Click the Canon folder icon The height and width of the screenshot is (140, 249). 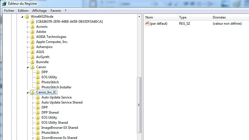pos(32,67)
